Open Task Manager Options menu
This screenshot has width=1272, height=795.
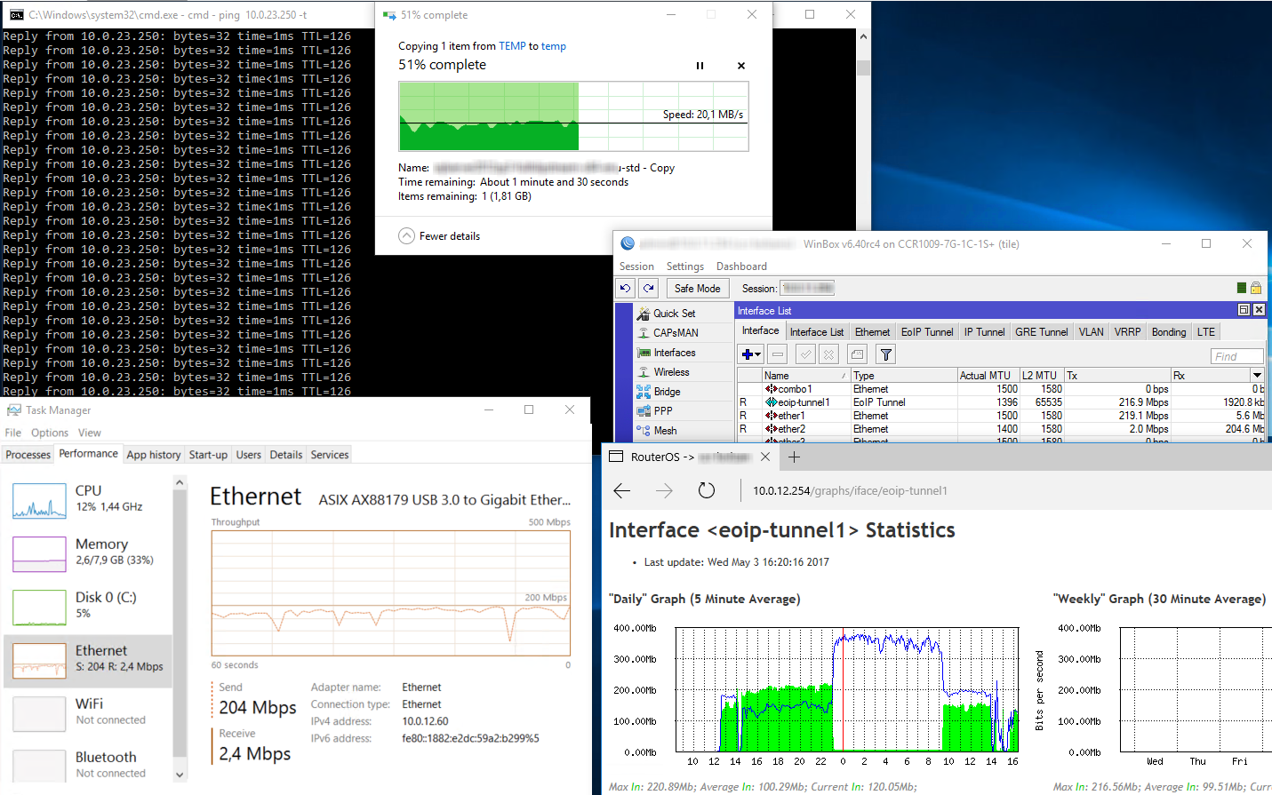coord(50,433)
